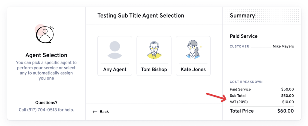Choose the Tom Bishop name label
Screen dimensions: 308x126
154,70
